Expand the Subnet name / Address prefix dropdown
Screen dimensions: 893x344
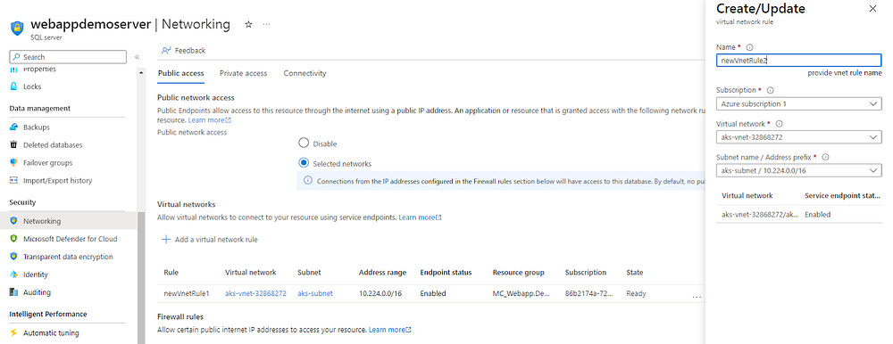click(x=799, y=170)
